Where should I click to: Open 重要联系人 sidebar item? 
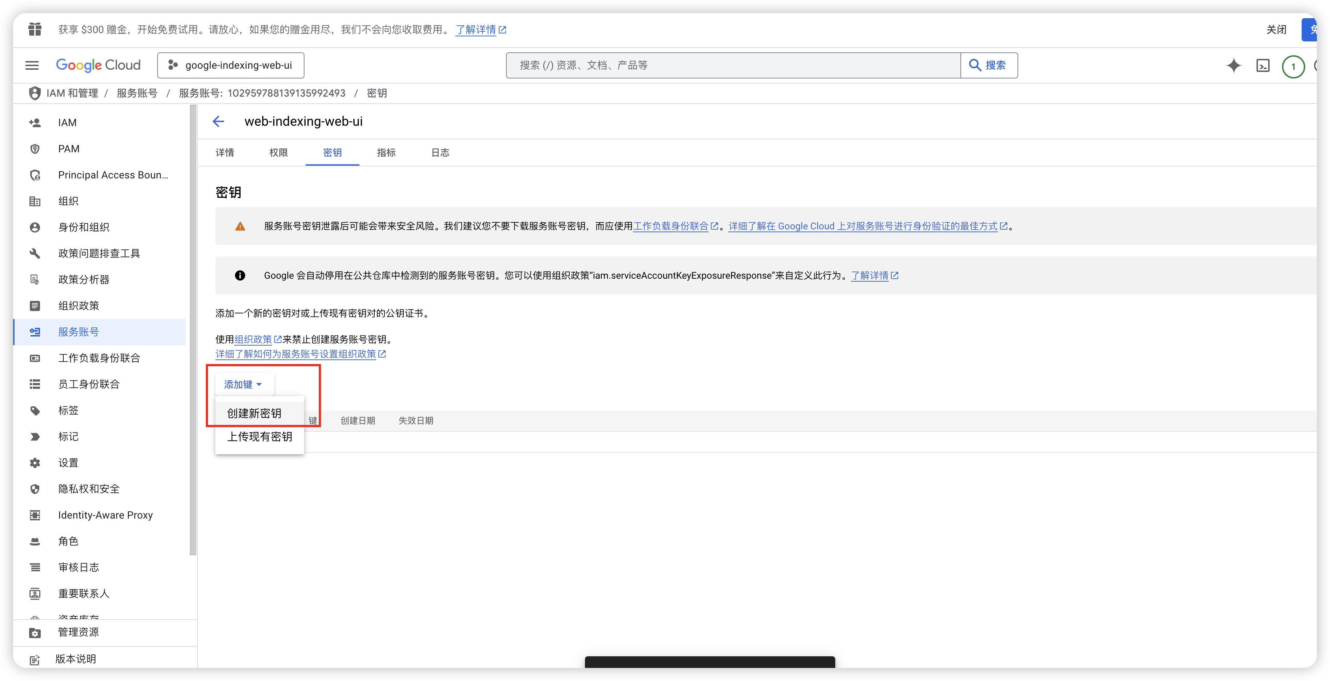[99, 593]
